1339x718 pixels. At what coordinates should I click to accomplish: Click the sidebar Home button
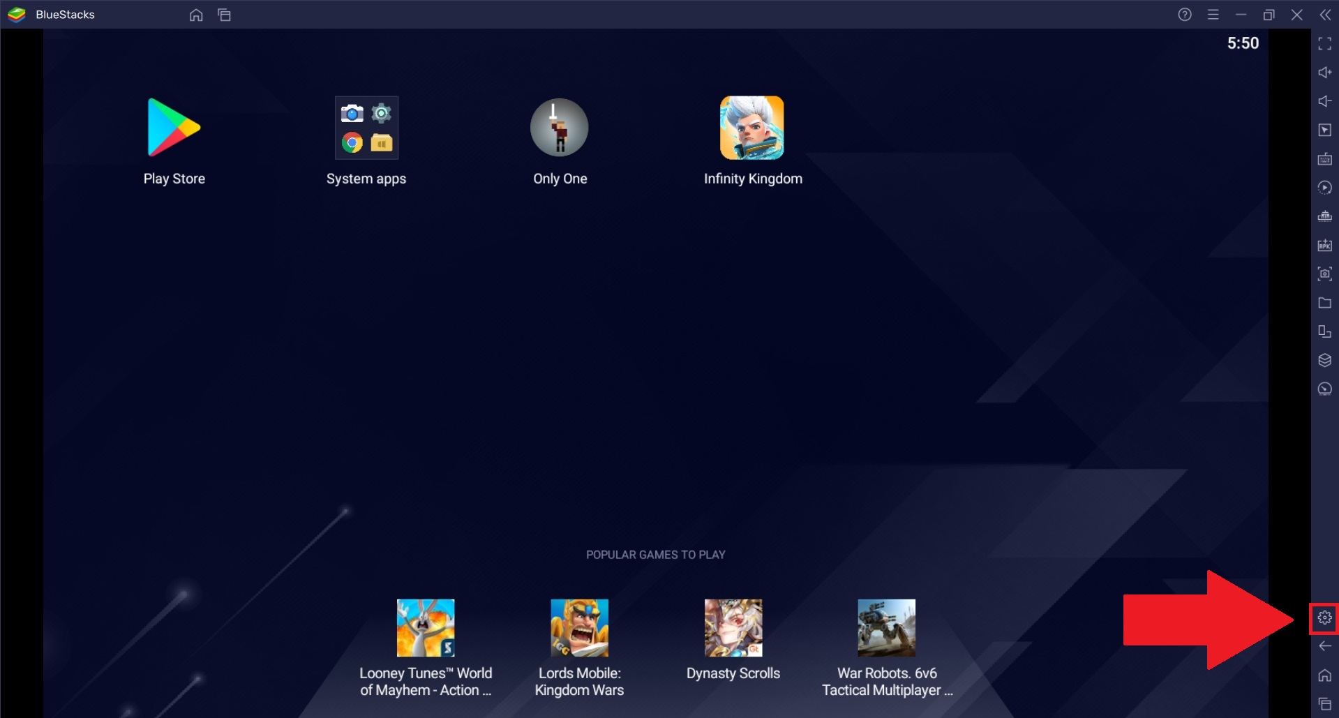point(1325,675)
